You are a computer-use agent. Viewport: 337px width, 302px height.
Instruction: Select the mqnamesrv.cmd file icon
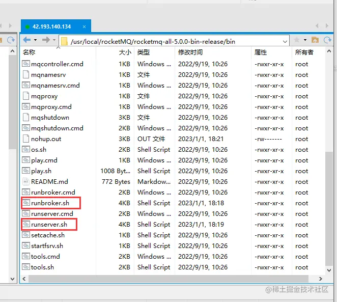tap(26, 85)
